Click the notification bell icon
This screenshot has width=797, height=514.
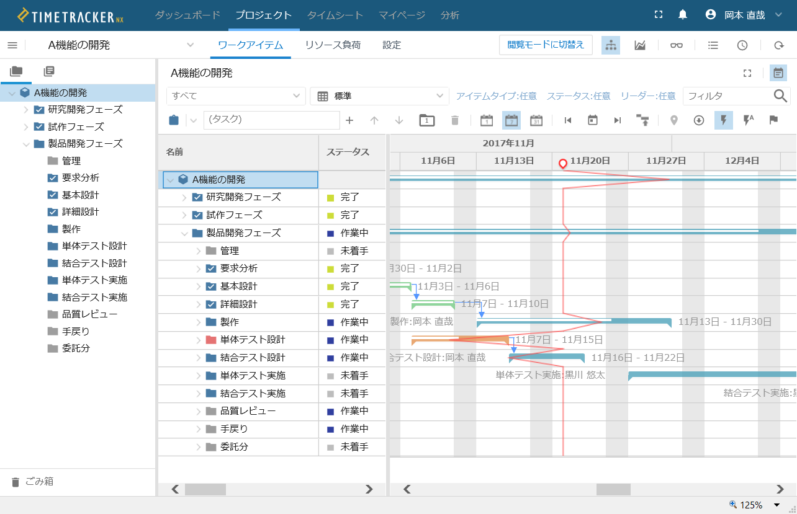pos(683,15)
